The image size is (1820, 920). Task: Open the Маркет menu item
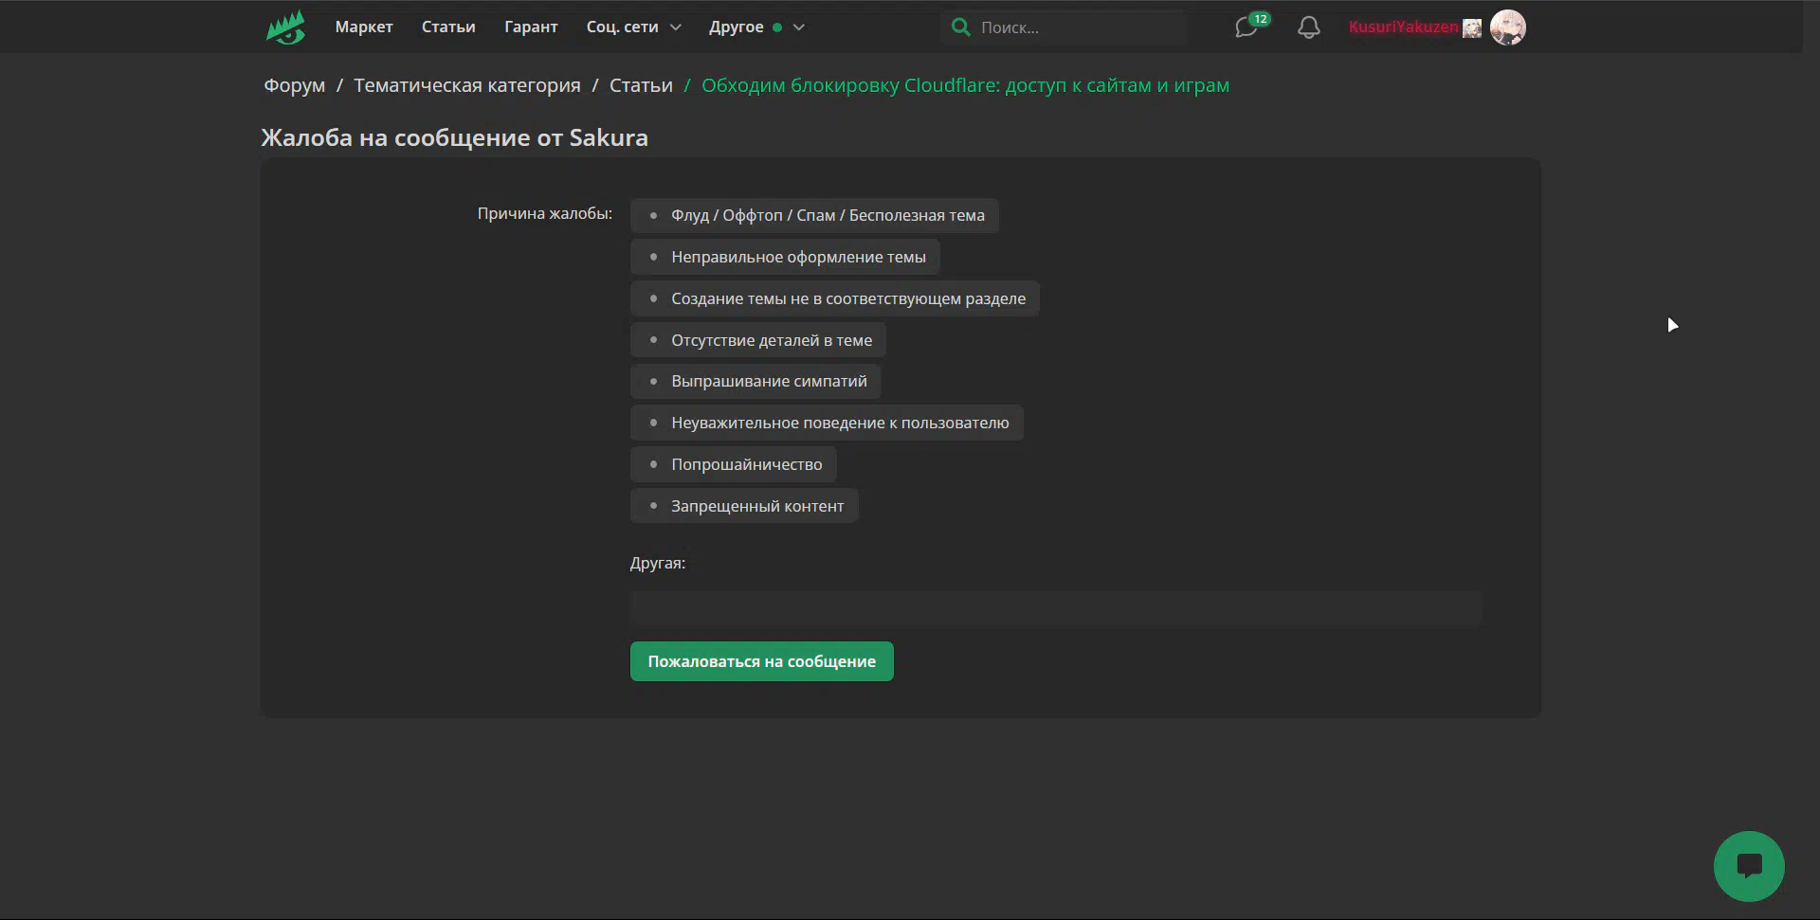[x=363, y=27]
